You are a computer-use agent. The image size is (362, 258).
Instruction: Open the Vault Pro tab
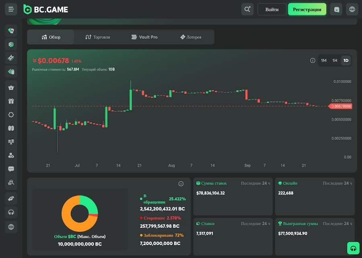144,37
